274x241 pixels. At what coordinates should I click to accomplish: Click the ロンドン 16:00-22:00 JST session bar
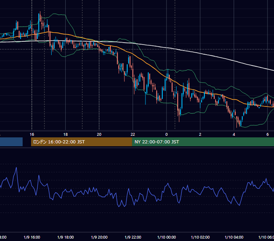coord(81,142)
